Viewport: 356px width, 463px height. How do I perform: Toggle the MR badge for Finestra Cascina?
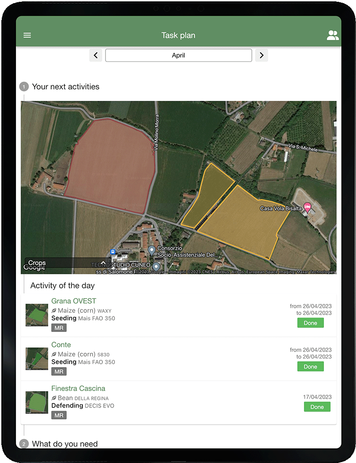(x=59, y=415)
